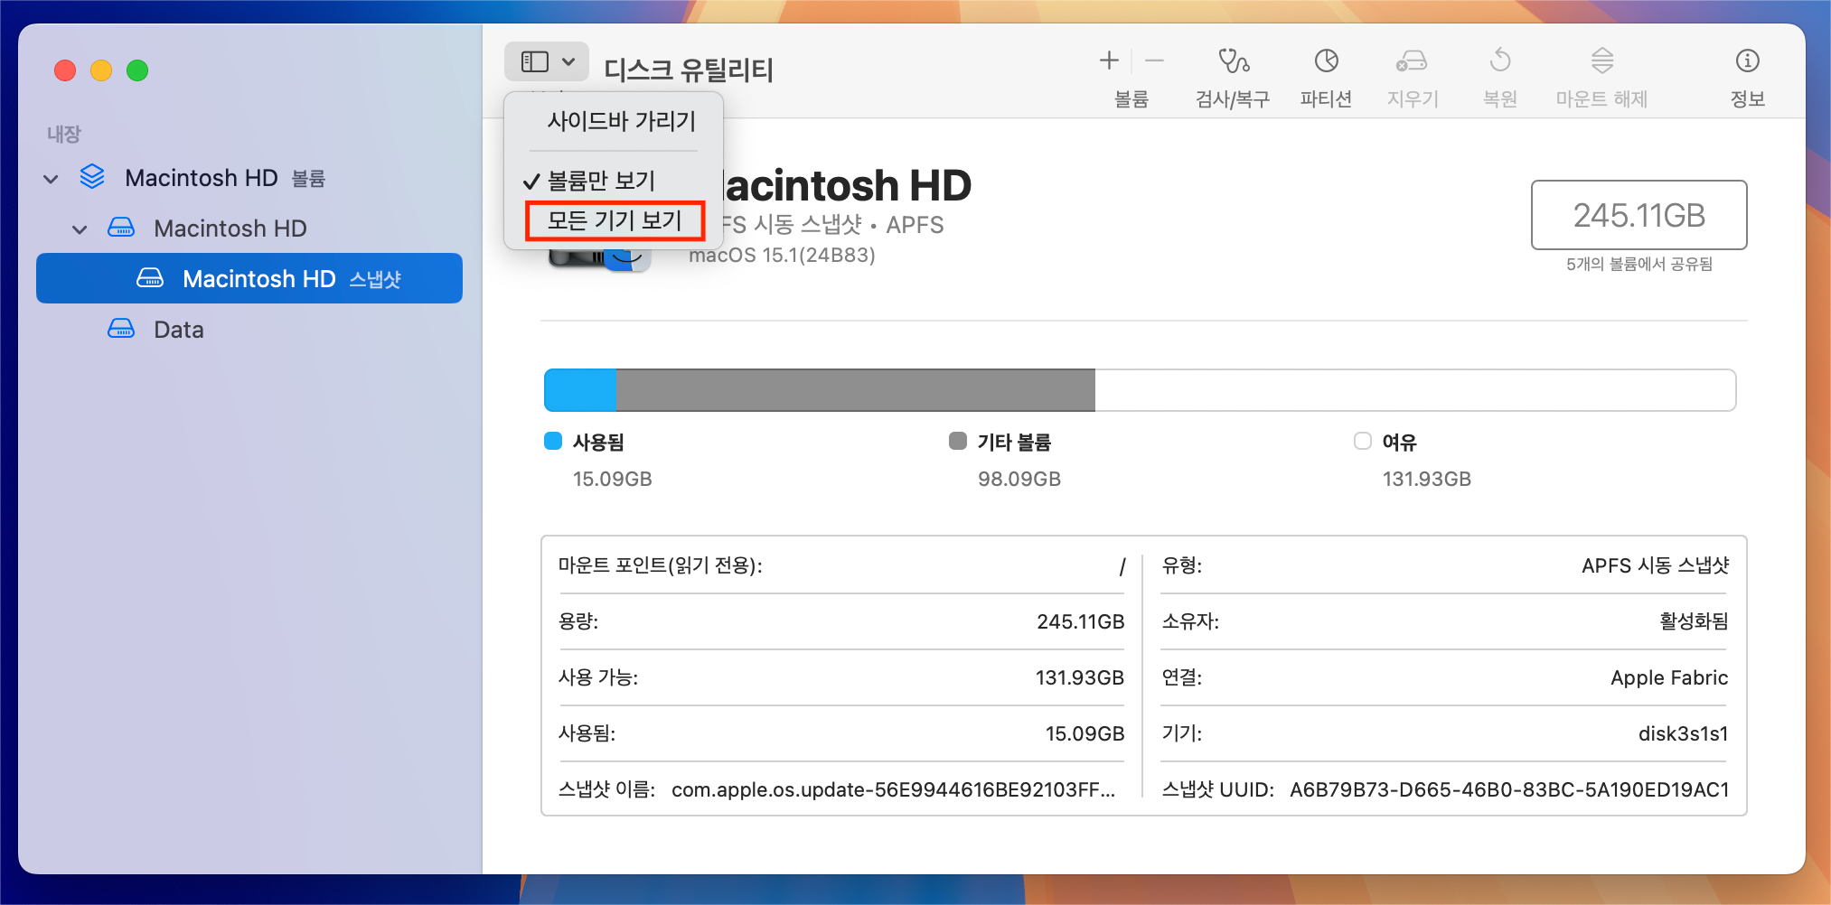Open the 정보 (Info) panel

(x=1746, y=77)
